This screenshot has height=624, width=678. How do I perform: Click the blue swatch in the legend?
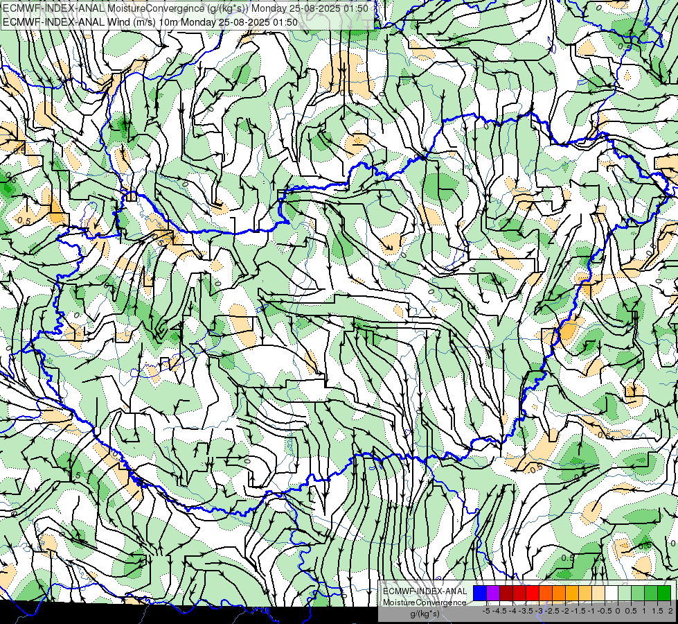tap(480, 593)
